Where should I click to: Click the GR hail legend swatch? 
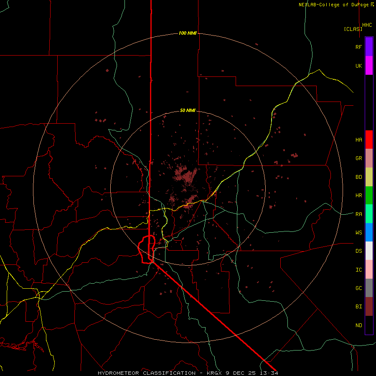tap(369, 158)
